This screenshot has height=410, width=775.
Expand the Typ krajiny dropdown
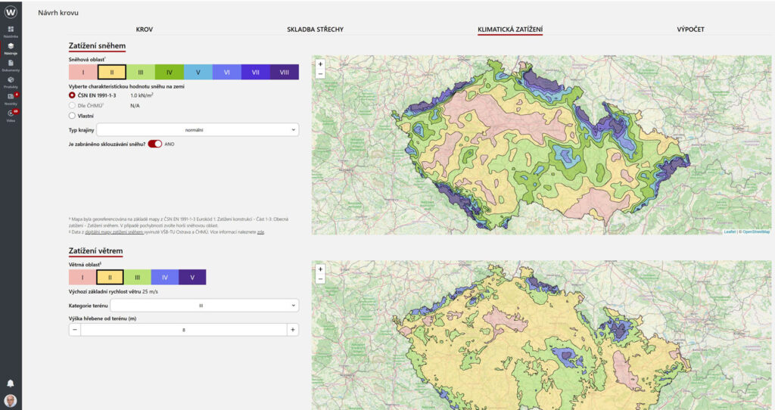point(198,130)
